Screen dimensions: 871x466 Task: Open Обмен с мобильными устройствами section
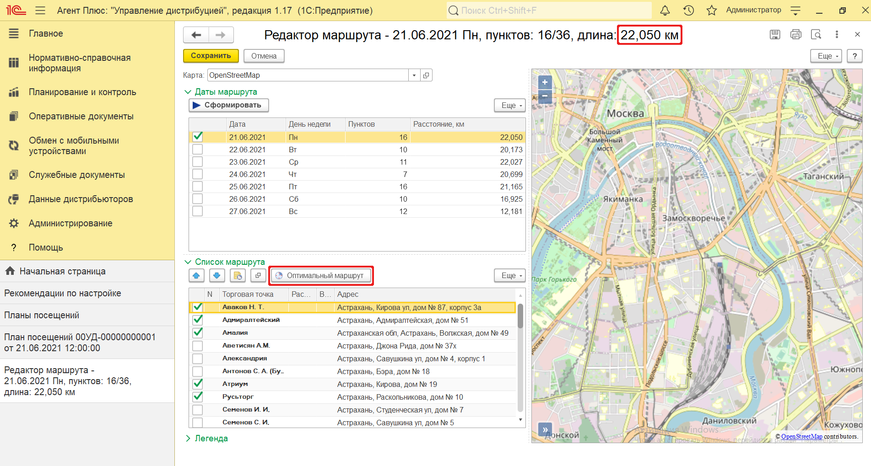[74, 146]
